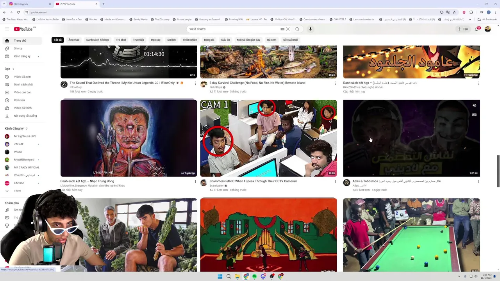500x281 pixels.
Task: Open MR CRAZY OFFICIAL subscription channel
Action: 21,167
